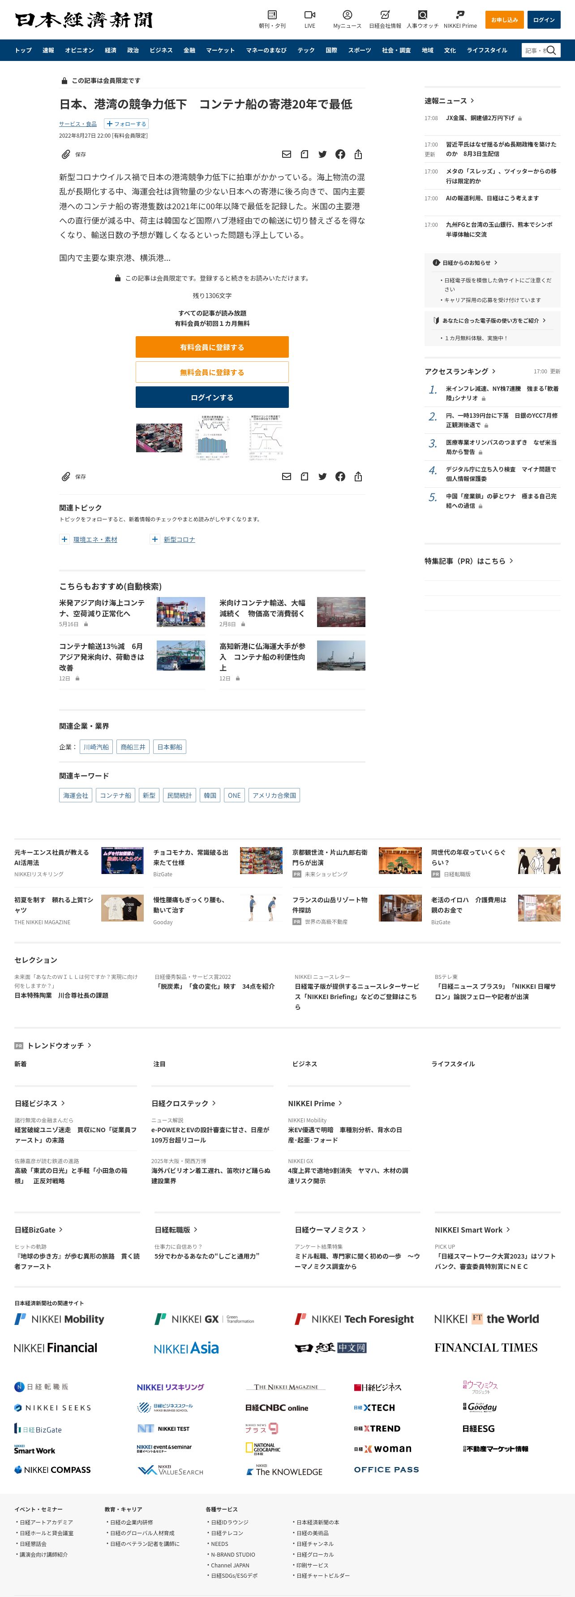Screen dimensions: 575x1597
Task: Open the 人事ウオッチ search icon
Action: [x=423, y=15]
